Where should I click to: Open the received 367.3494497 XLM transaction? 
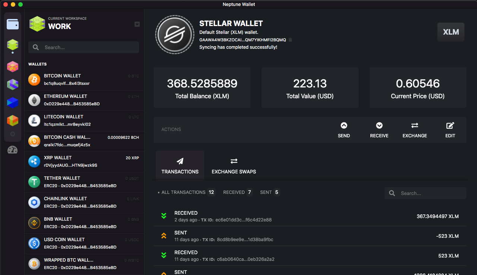310,216
